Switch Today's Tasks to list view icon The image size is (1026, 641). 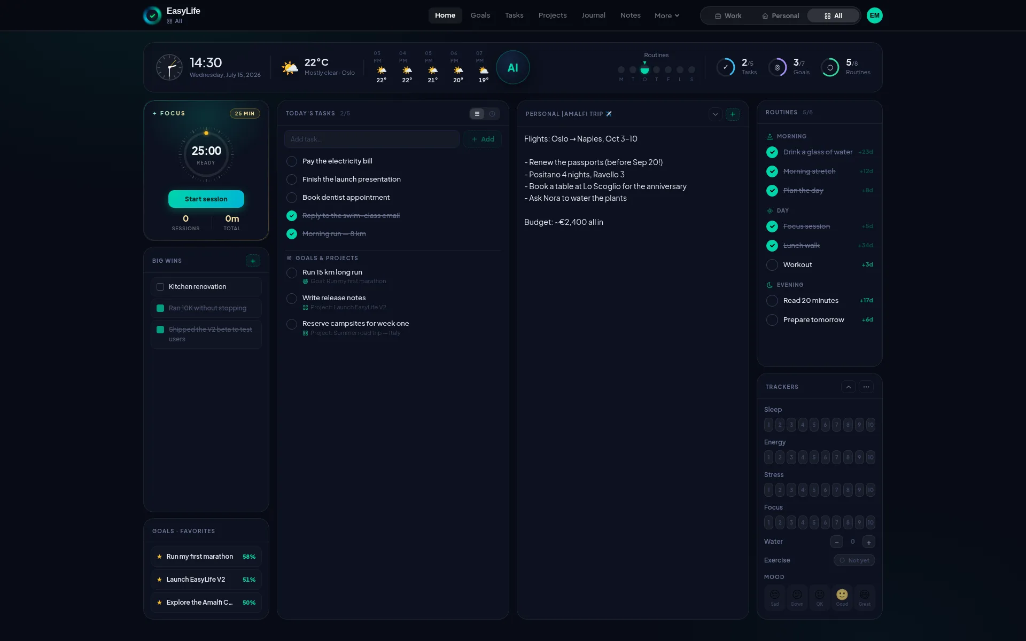[477, 114]
